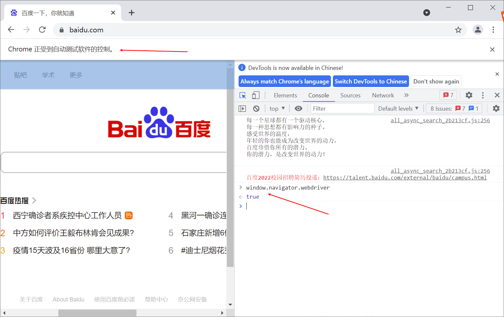The height and width of the screenshot is (317, 504).
Task: Open hot search item 石家庄新增
Action: [204, 233]
